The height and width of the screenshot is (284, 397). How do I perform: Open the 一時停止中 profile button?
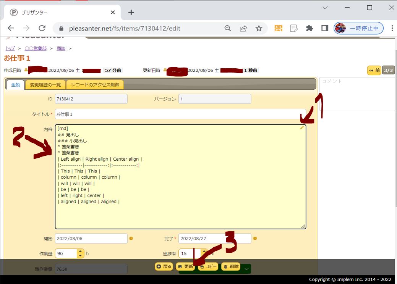coord(358,28)
